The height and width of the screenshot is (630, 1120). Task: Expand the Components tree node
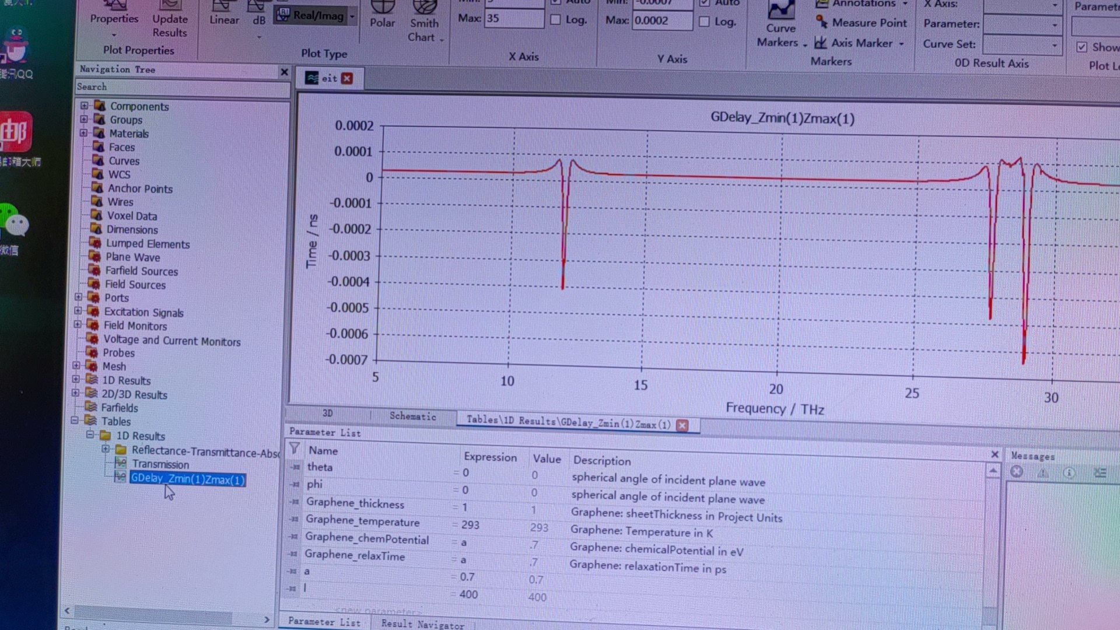[85, 106]
